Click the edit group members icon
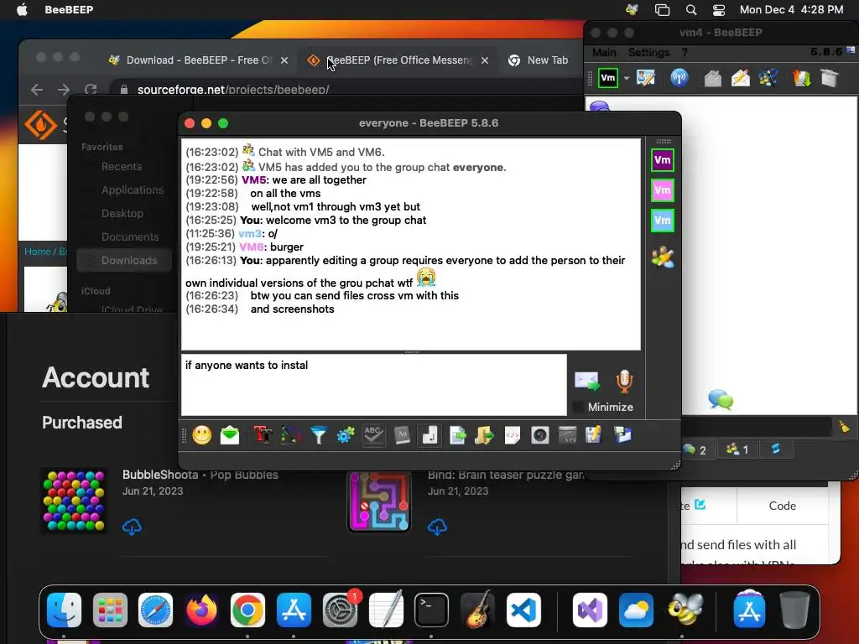859x644 pixels. pos(663,257)
